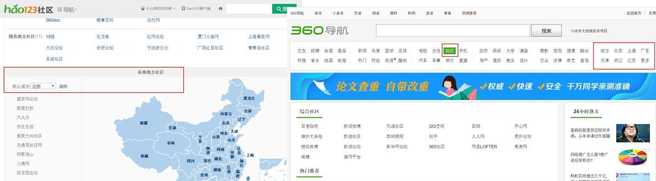The image size is (656, 181).
Task: Open the pie chart news thumbnail
Action: (633, 157)
